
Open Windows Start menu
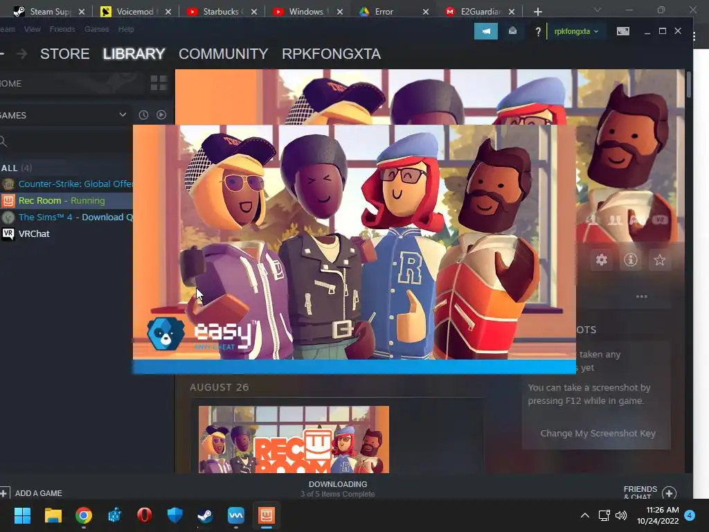(22, 515)
